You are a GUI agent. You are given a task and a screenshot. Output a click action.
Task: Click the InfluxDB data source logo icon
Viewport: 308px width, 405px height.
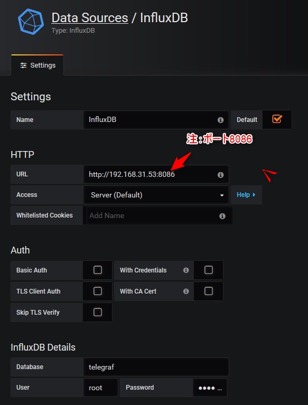tap(31, 22)
